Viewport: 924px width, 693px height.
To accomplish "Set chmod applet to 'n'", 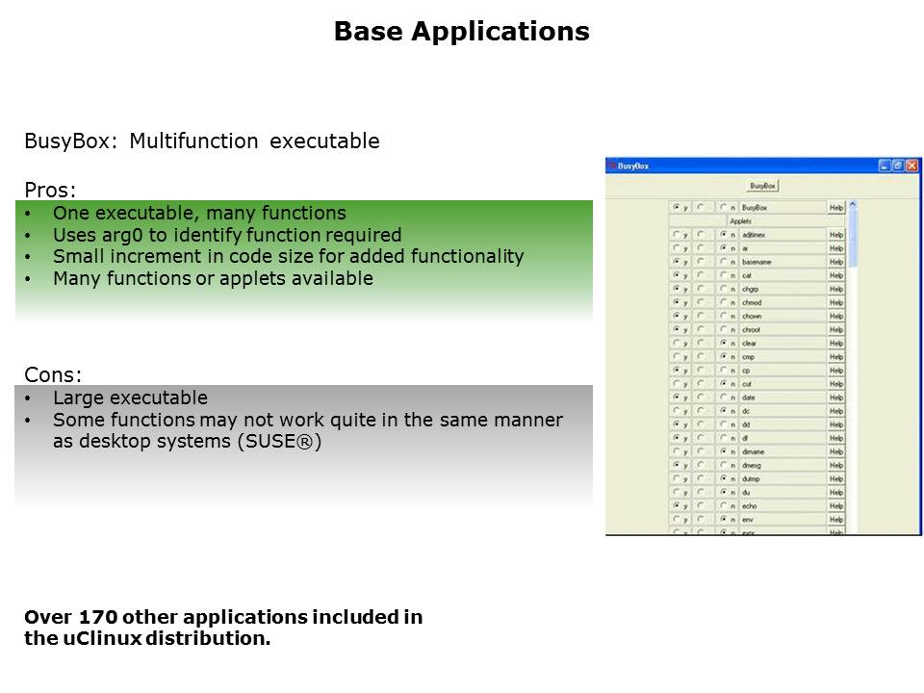I will coord(722,302).
